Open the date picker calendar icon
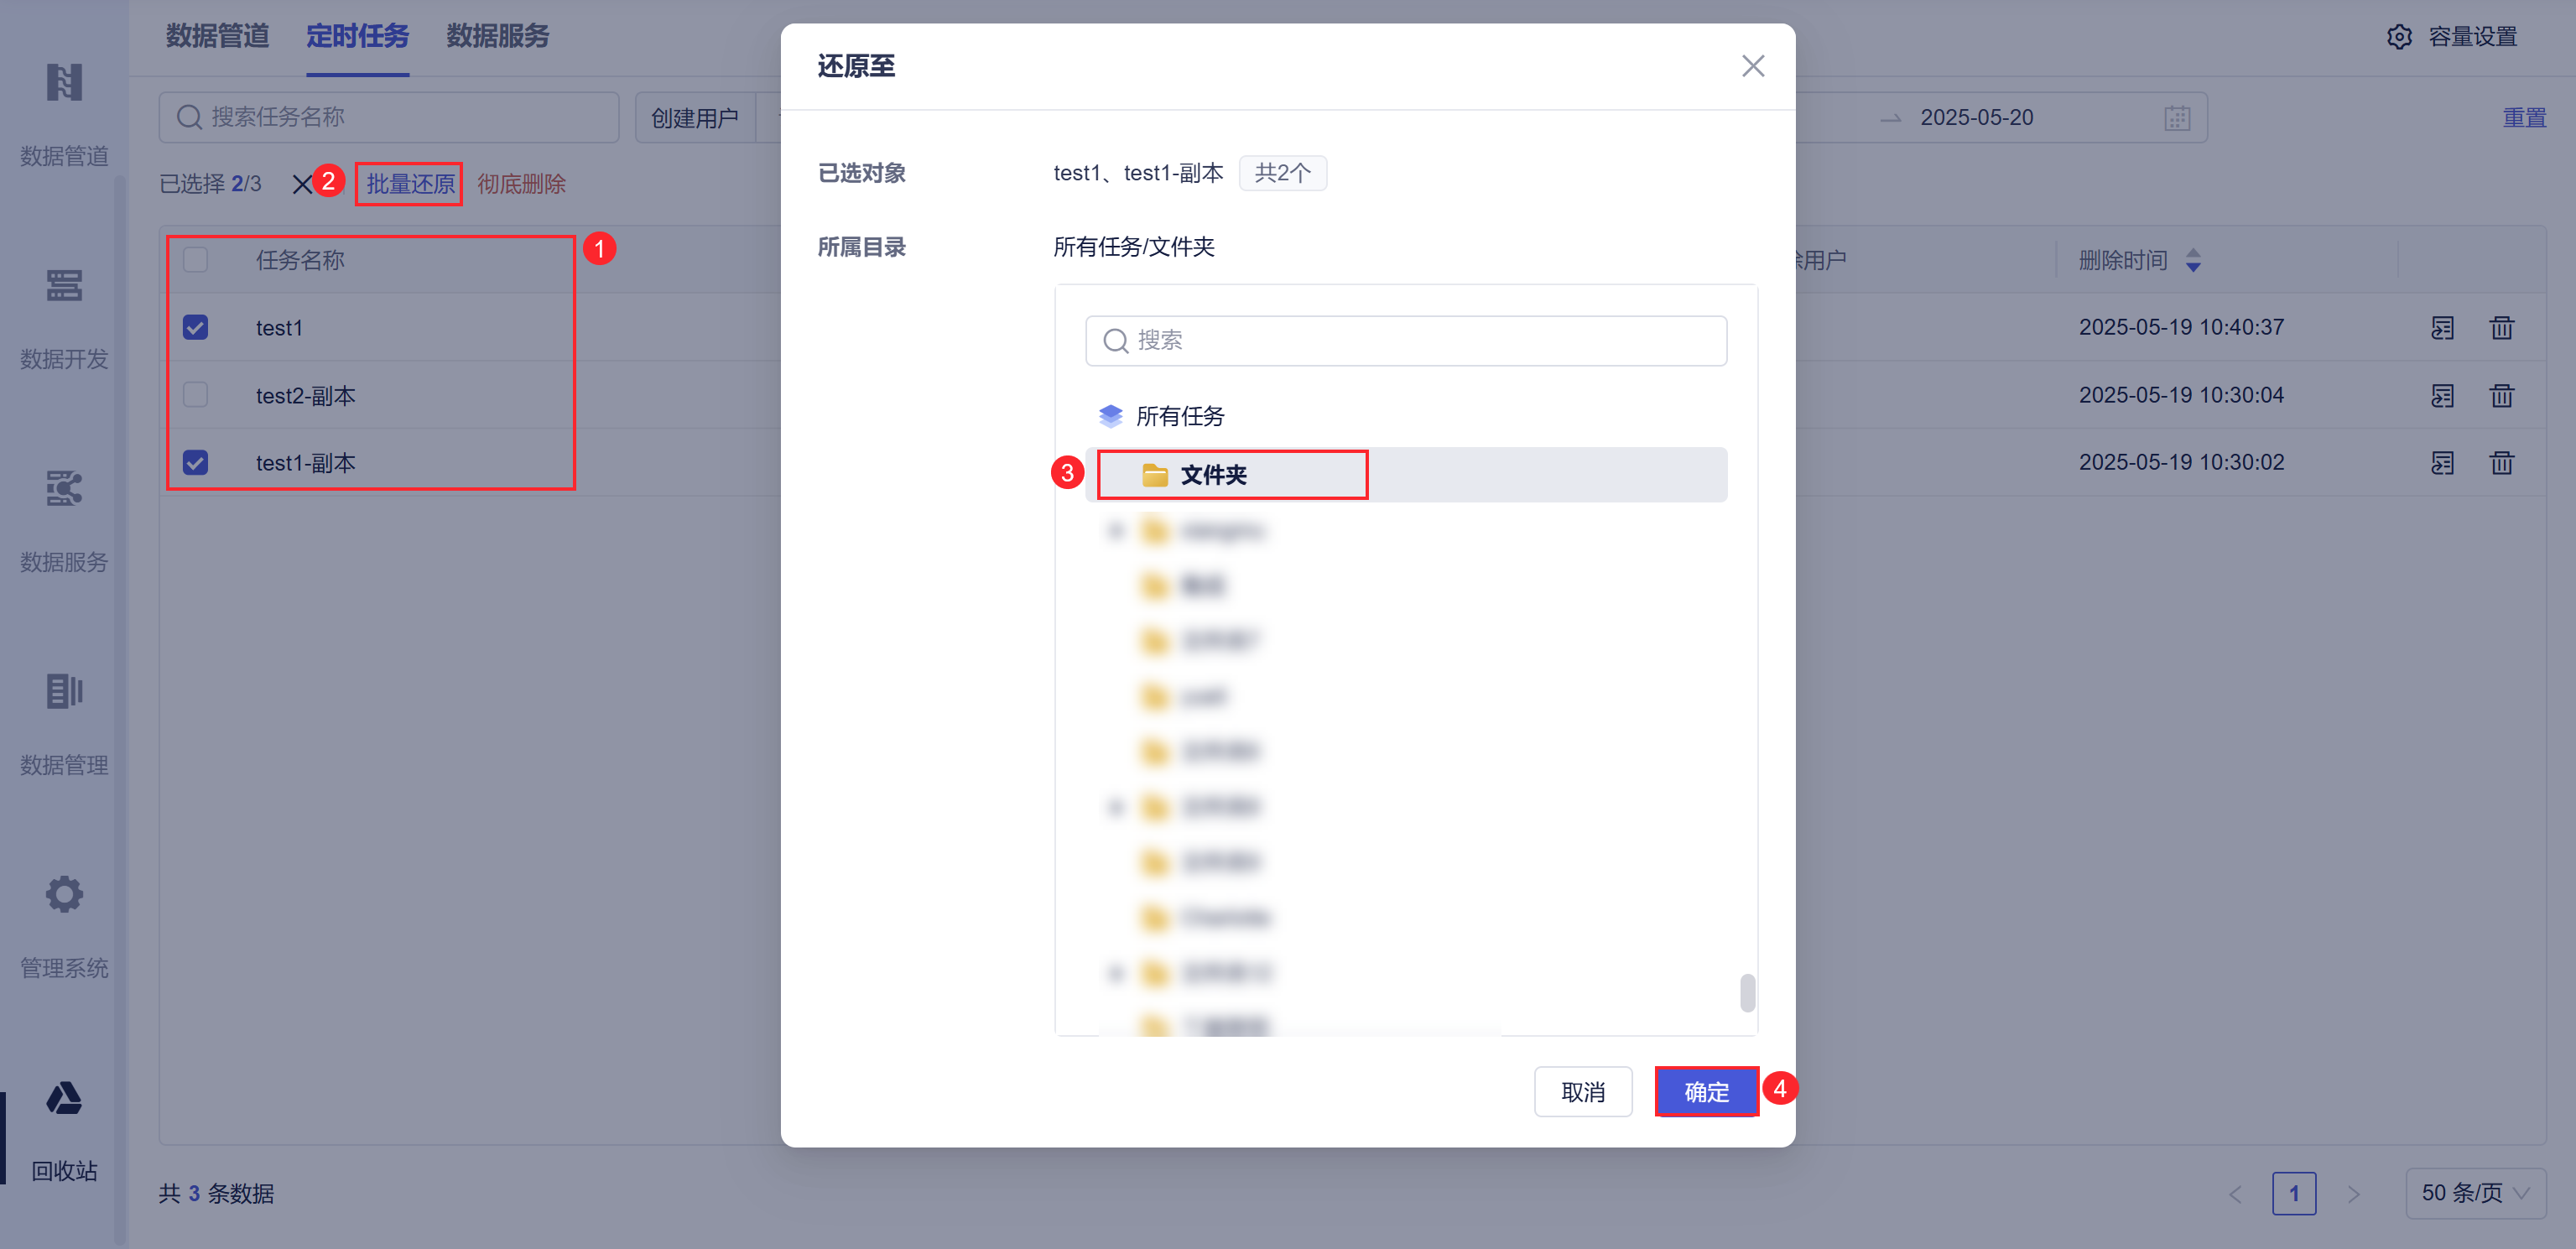The image size is (2576, 1249). (x=2176, y=118)
